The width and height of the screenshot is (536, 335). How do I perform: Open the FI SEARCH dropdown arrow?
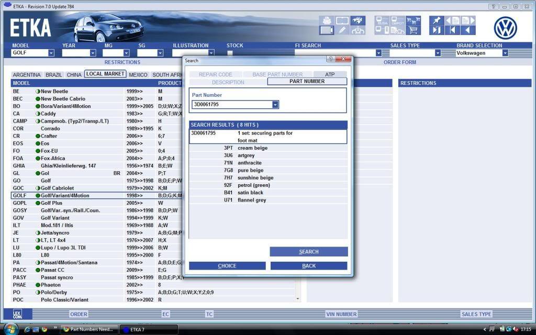point(378,53)
